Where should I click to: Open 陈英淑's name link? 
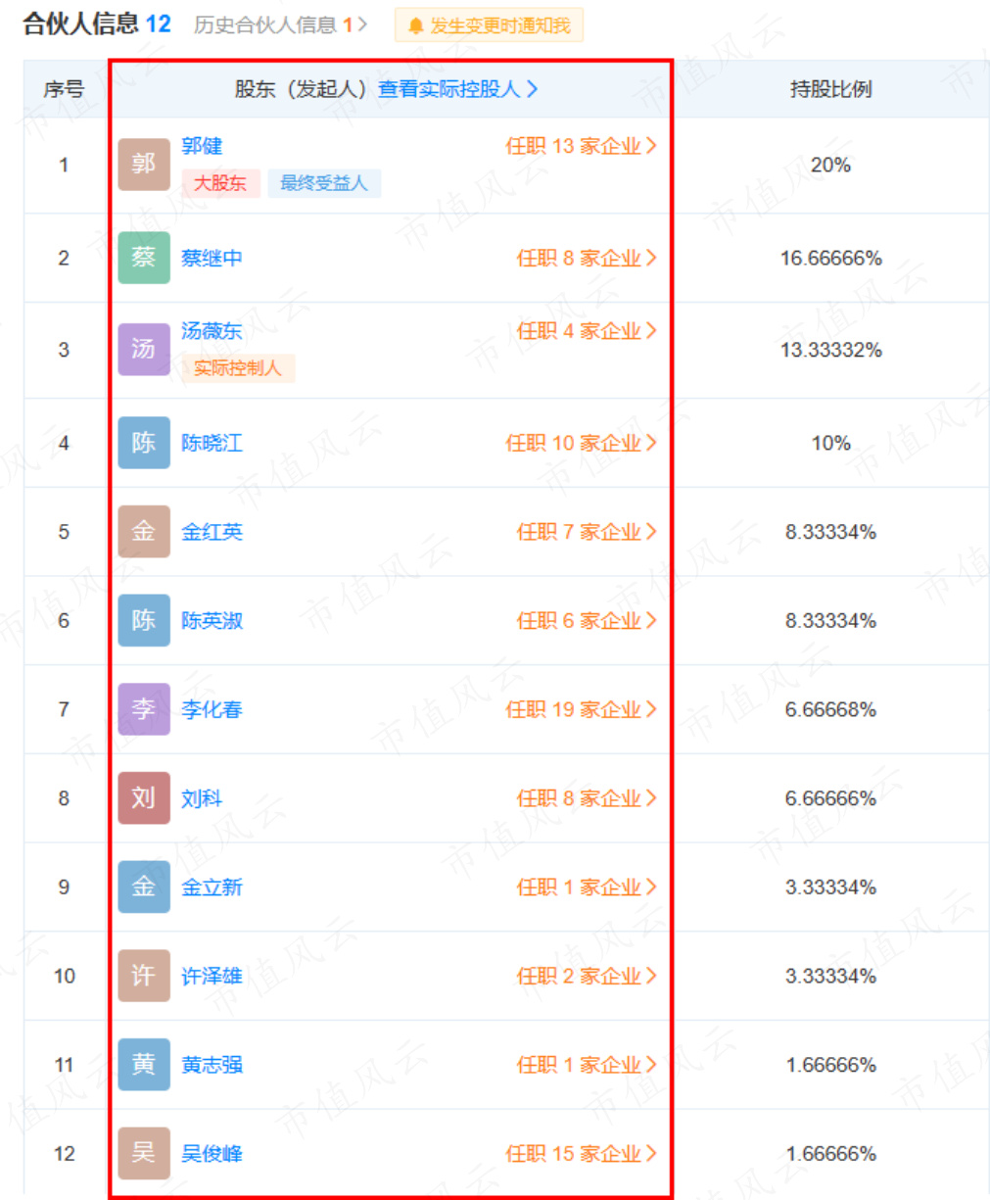212,621
